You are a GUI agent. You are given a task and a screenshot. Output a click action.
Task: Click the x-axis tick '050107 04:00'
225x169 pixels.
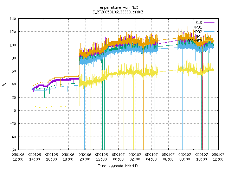152,157
